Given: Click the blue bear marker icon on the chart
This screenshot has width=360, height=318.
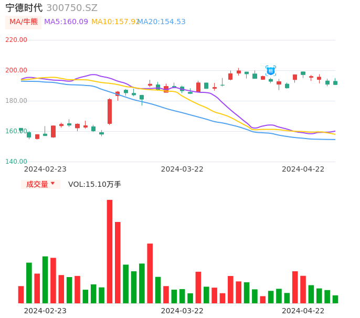Looking at the screenshot, I should click(x=271, y=71).
